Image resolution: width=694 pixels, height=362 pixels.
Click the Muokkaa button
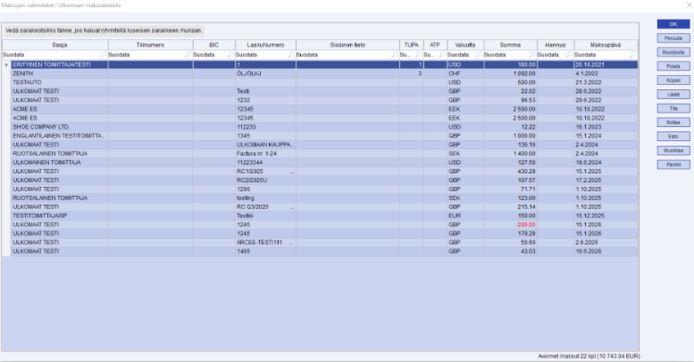click(x=673, y=151)
